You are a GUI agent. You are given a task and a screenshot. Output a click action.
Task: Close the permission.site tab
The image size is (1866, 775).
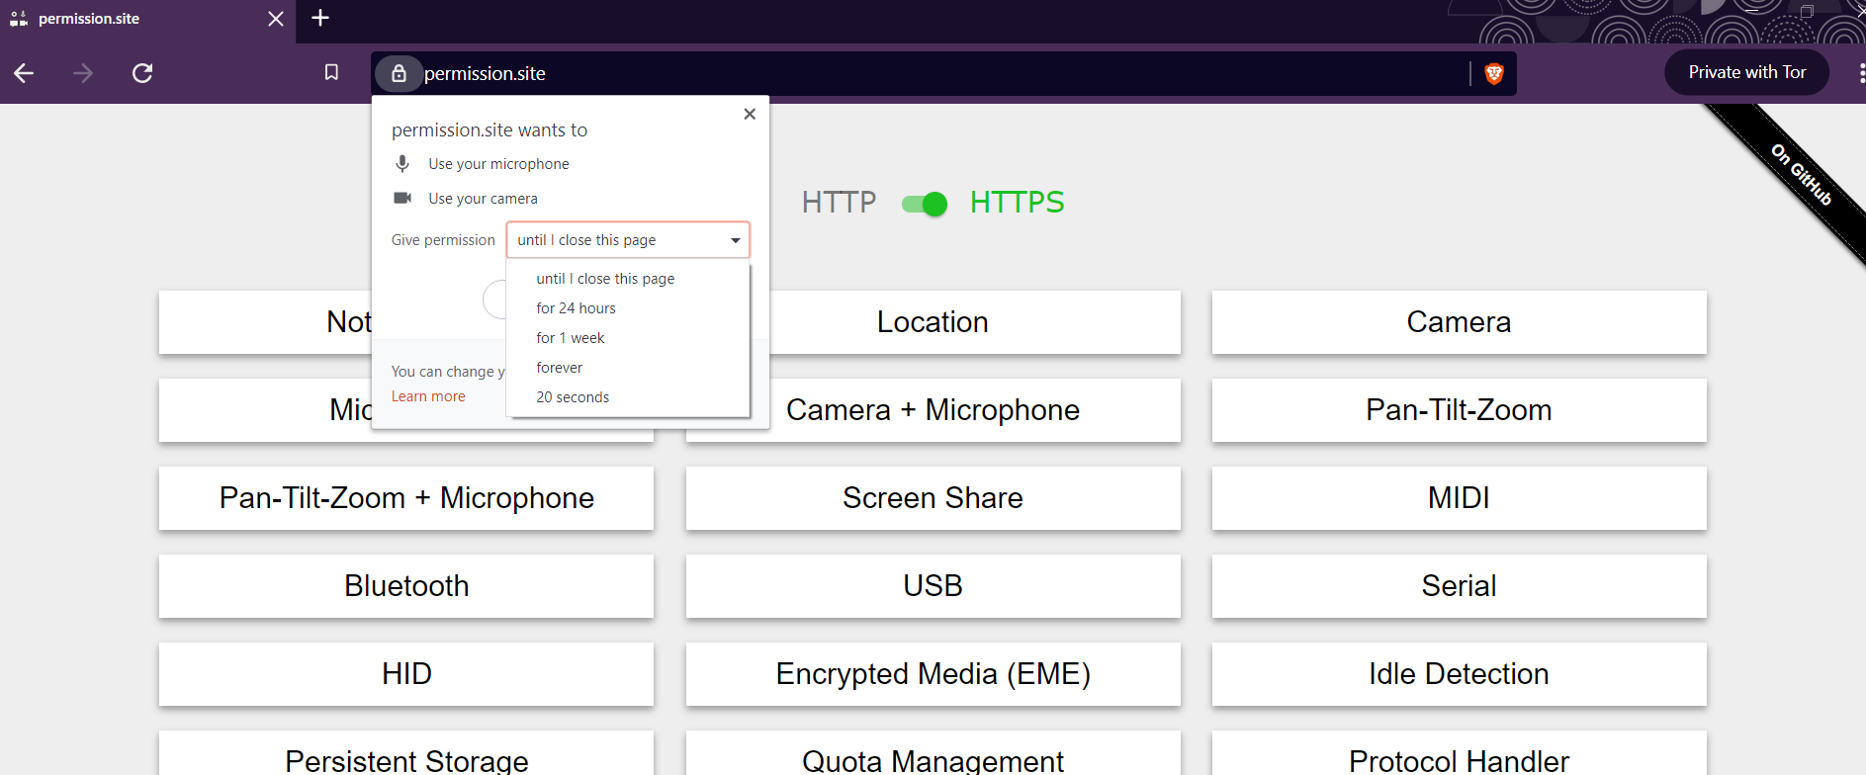tap(276, 19)
